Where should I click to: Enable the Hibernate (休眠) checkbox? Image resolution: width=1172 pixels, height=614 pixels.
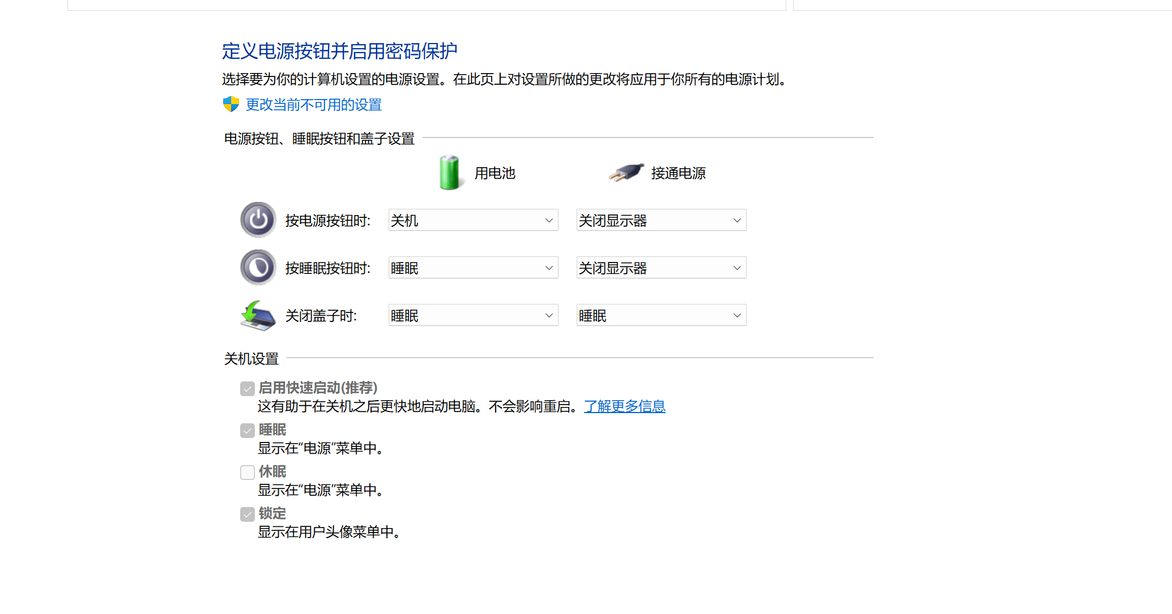(248, 473)
